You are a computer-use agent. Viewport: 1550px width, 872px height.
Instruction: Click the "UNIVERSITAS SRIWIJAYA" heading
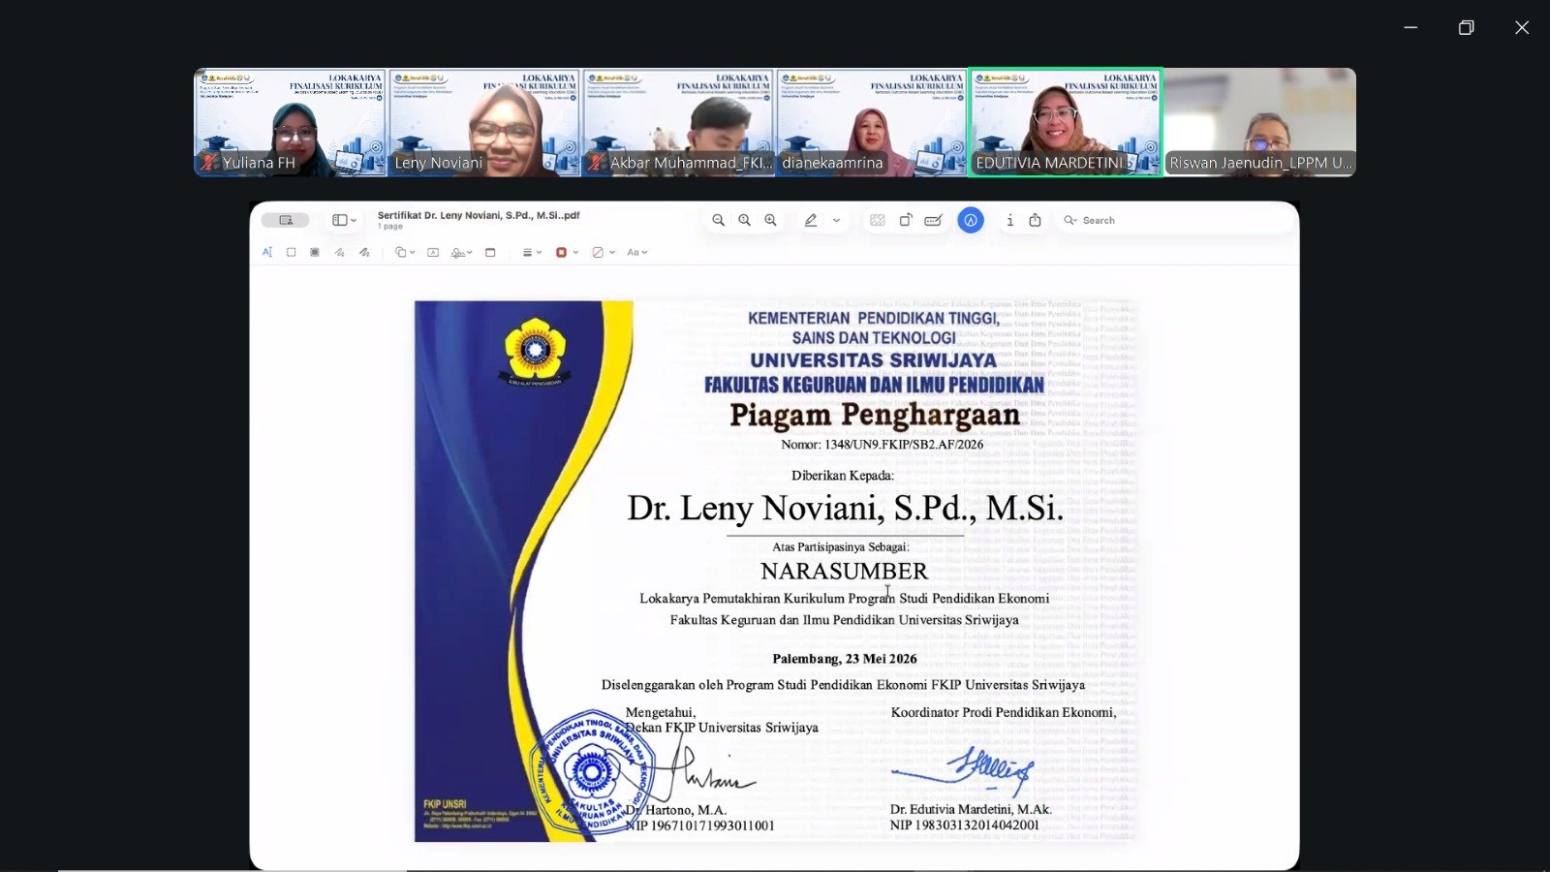coord(873,360)
